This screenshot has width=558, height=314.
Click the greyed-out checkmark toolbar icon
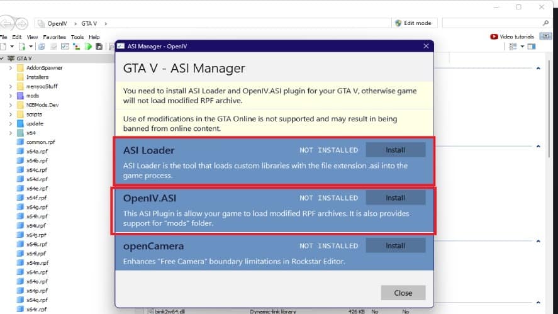tap(53, 47)
